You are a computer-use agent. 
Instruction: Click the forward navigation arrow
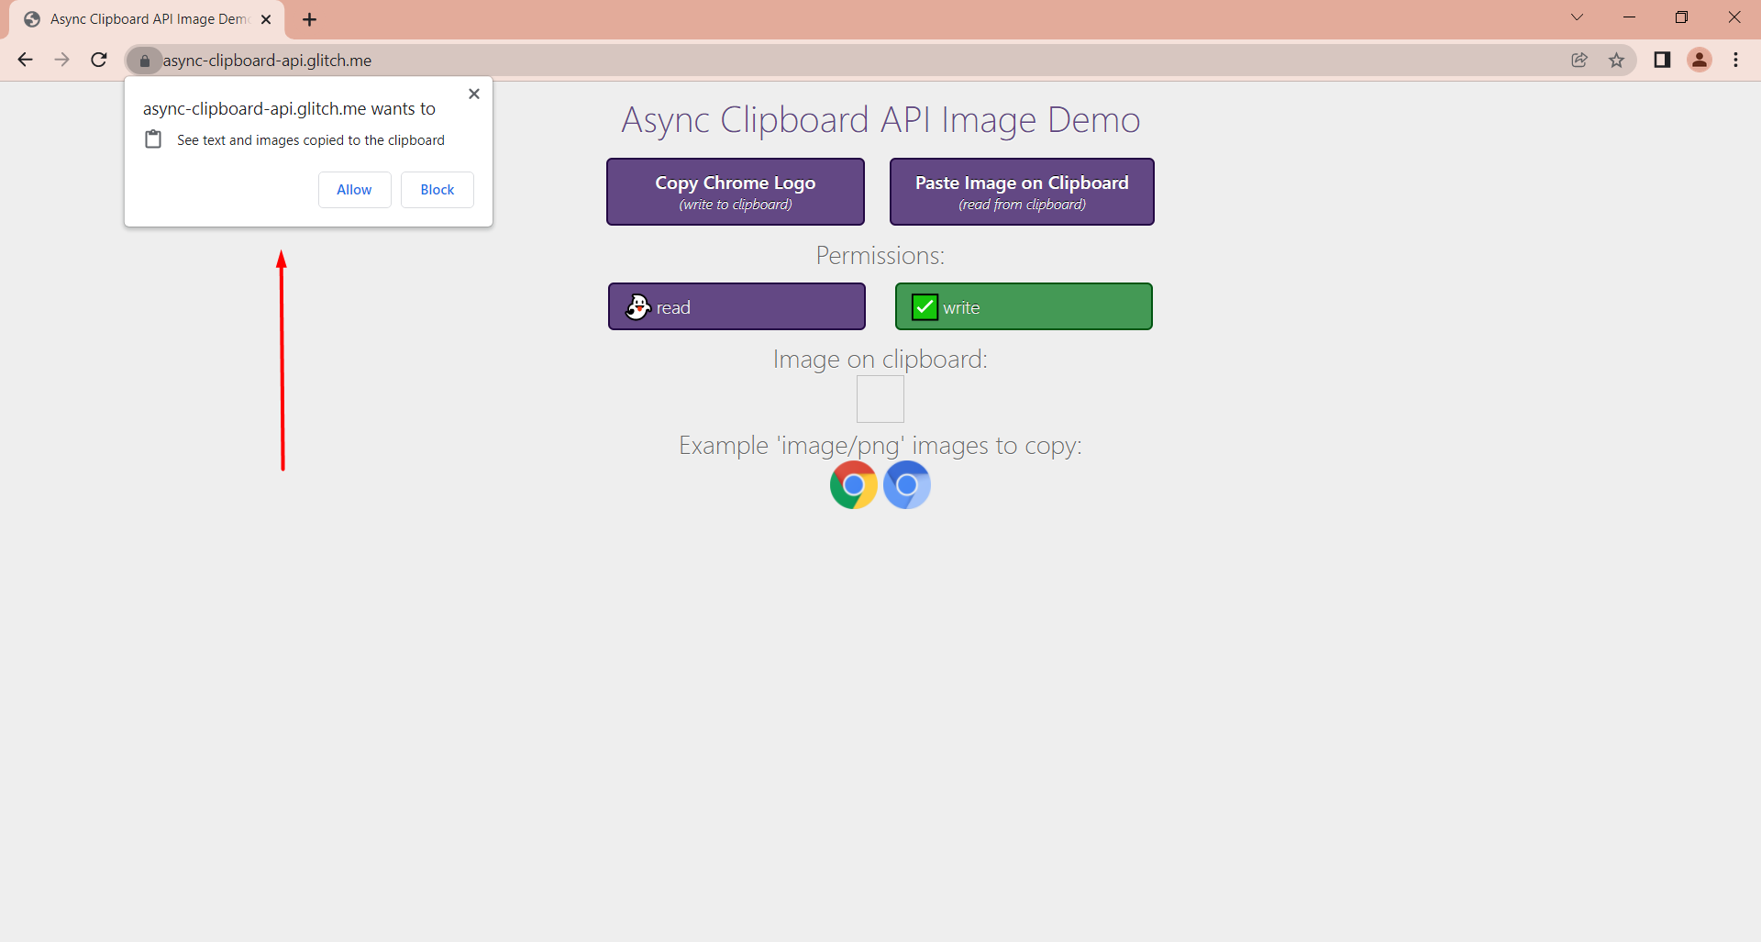[61, 60]
